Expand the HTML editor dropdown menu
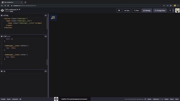Image resolution: width=180 pixels, height=101 pixels. (46, 15)
